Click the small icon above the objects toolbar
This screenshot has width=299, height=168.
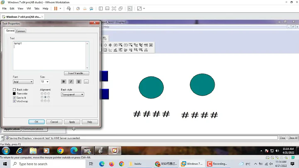tap(105, 38)
